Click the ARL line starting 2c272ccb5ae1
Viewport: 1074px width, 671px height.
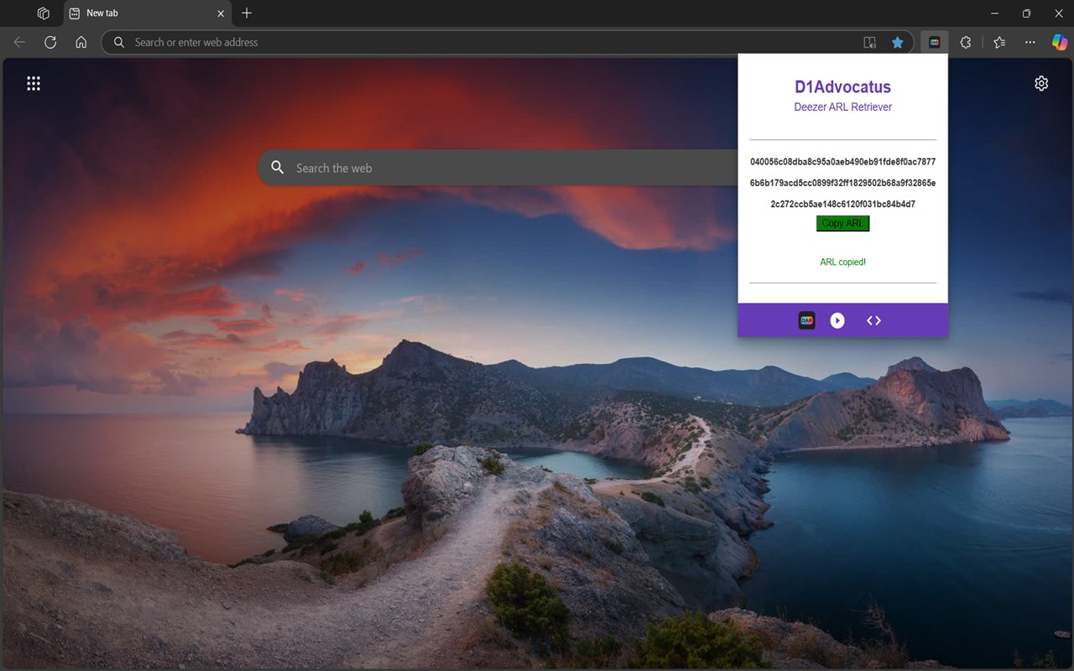(842, 204)
